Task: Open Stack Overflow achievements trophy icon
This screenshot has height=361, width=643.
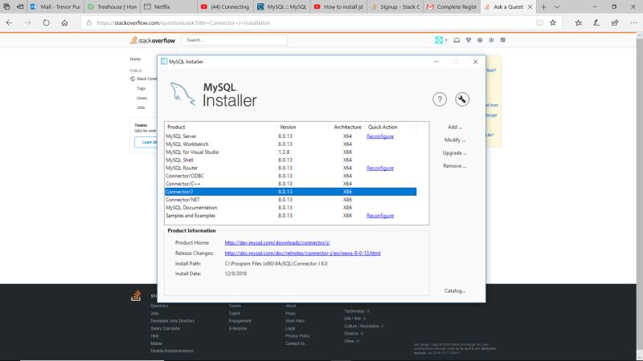Action: pos(469,40)
